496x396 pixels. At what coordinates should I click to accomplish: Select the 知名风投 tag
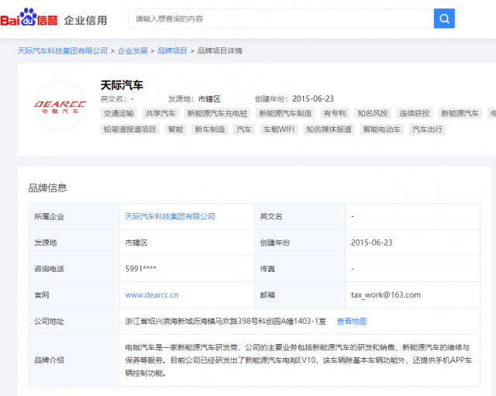coord(372,113)
